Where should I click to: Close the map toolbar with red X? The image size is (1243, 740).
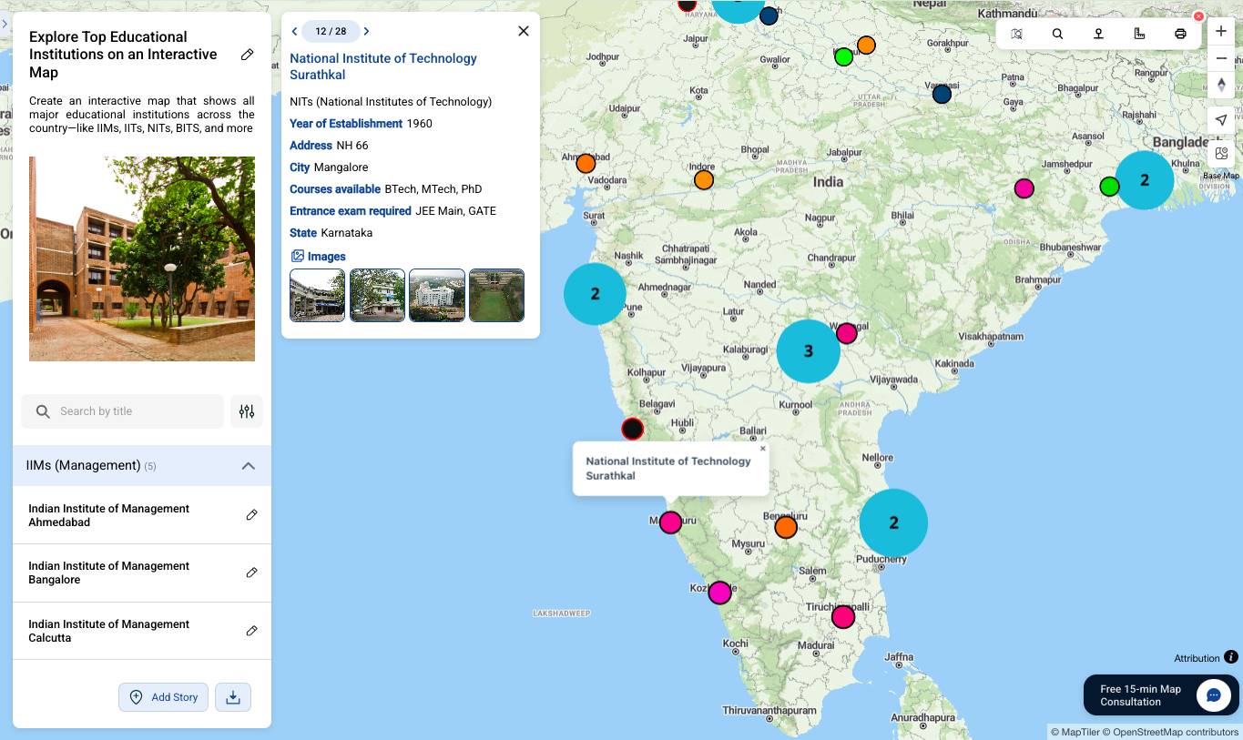1198,16
